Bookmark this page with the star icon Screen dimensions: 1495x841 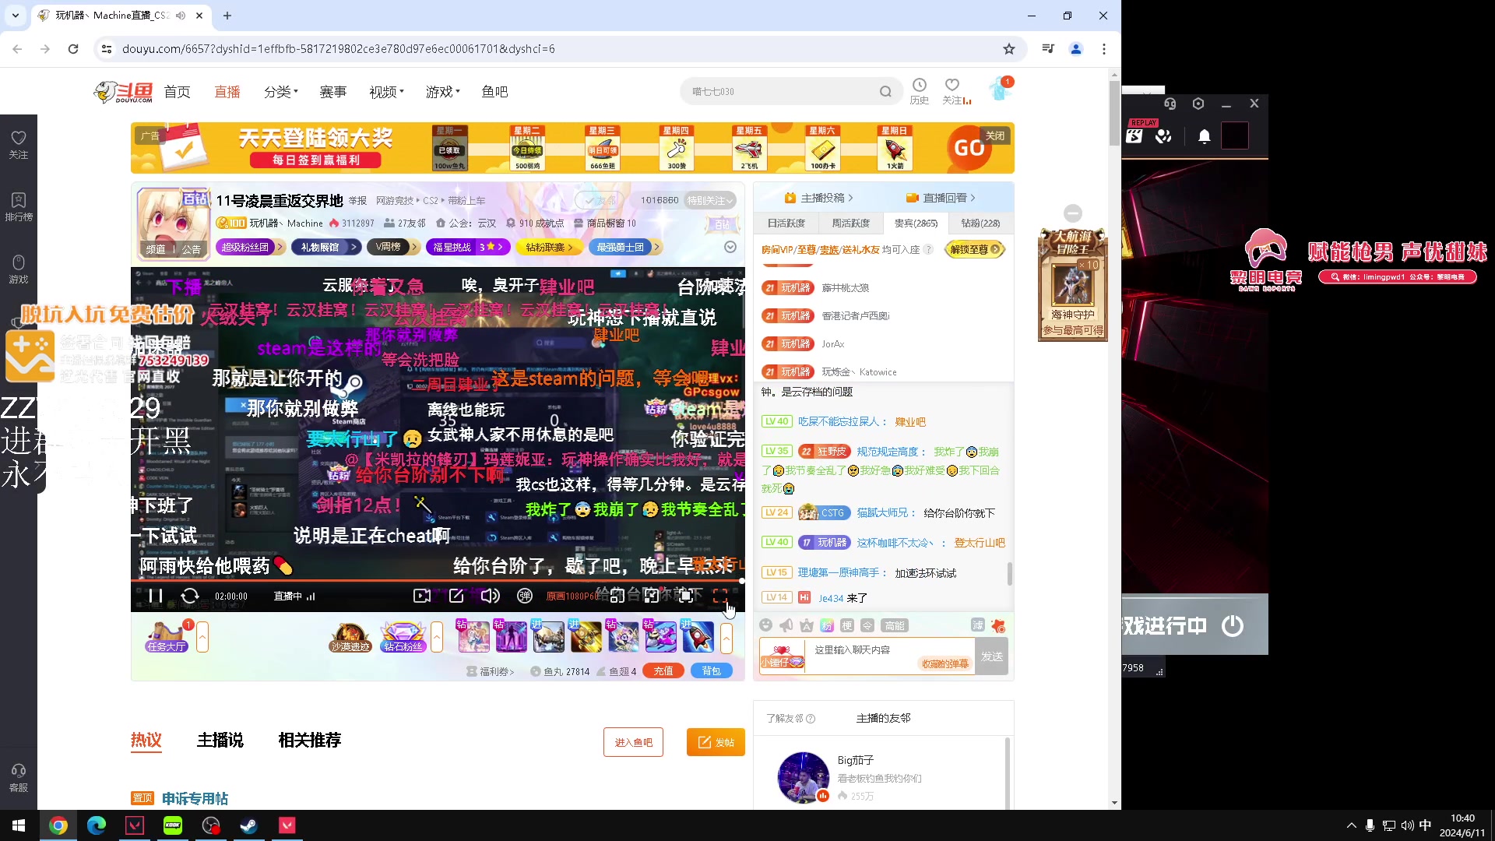[x=1009, y=49]
